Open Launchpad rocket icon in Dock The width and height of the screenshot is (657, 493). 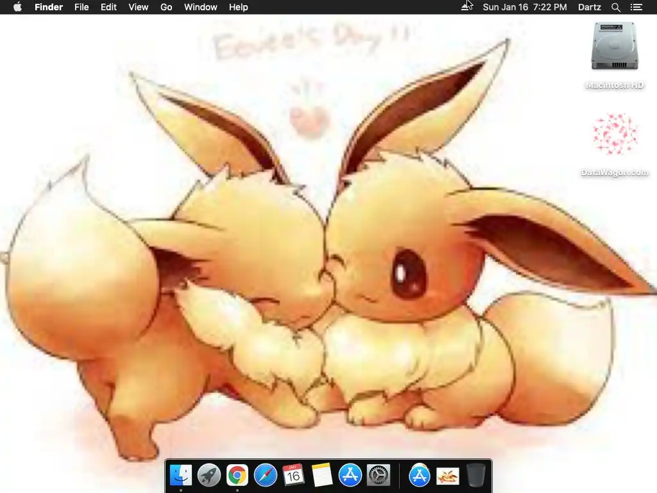(x=209, y=475)
